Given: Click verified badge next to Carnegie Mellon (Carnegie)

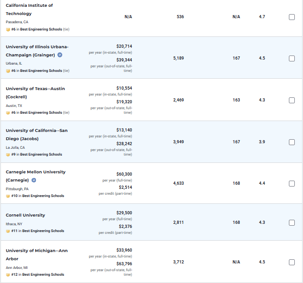Looking at the screenshot, I should coord(34,180).
